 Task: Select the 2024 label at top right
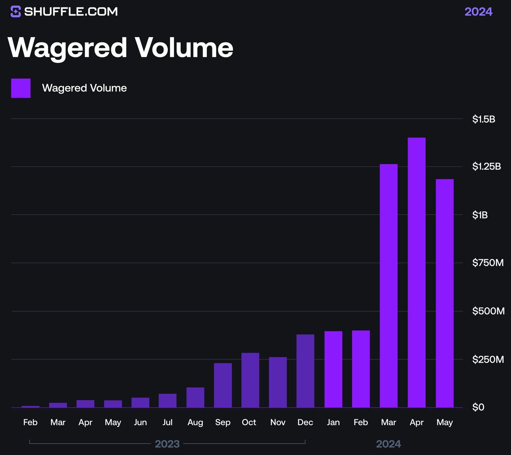478,11
